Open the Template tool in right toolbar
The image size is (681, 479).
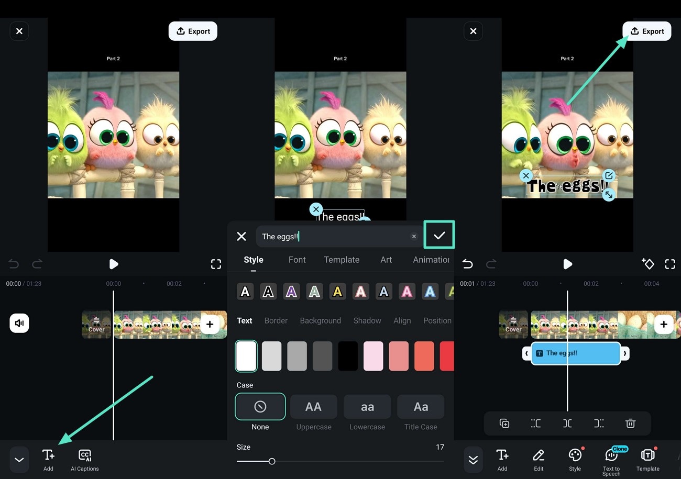(648, 460)
